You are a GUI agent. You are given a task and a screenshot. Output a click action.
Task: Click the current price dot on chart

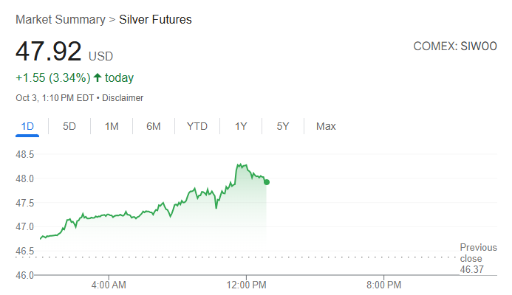coord(266,181)
